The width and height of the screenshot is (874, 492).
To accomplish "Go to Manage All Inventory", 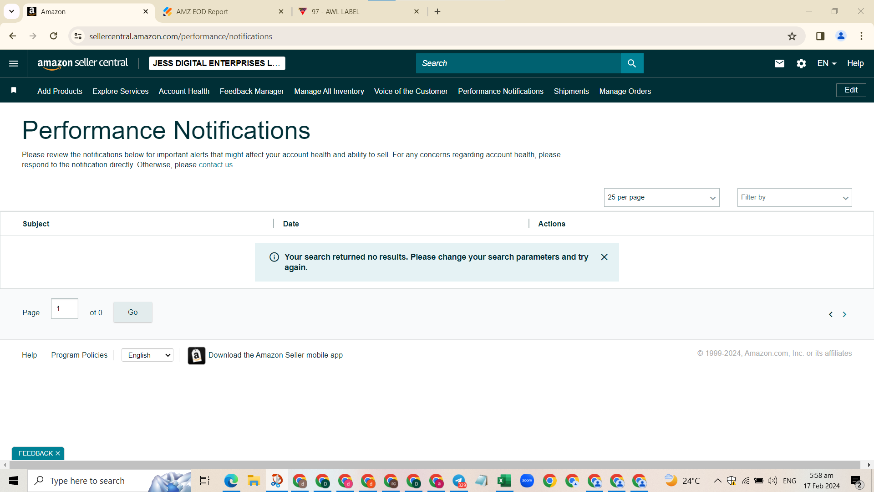I will coord(329,91).
